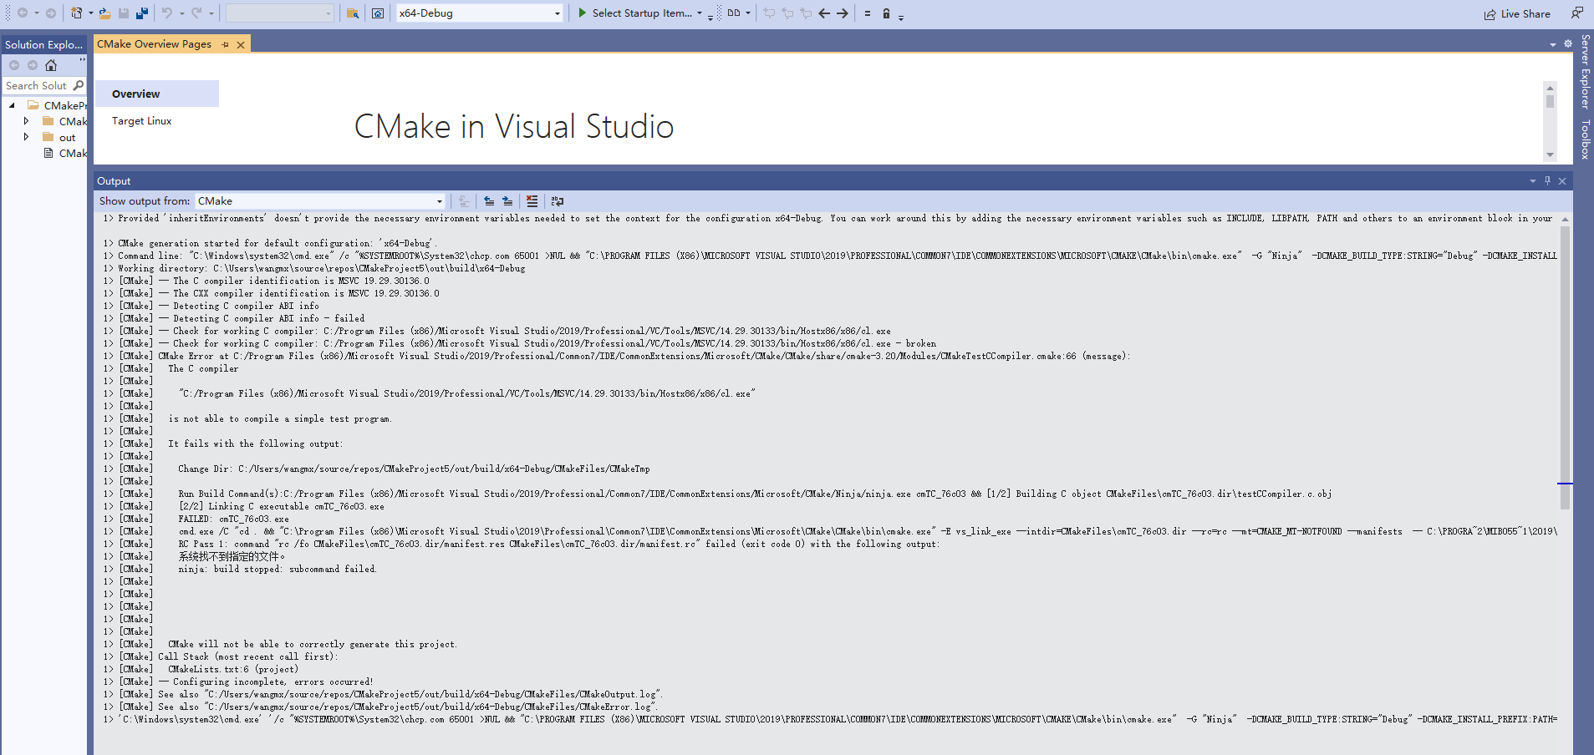Select the CMake Overview Pages tab
The width and height of the screenshot is (1594, 755).
155,43
